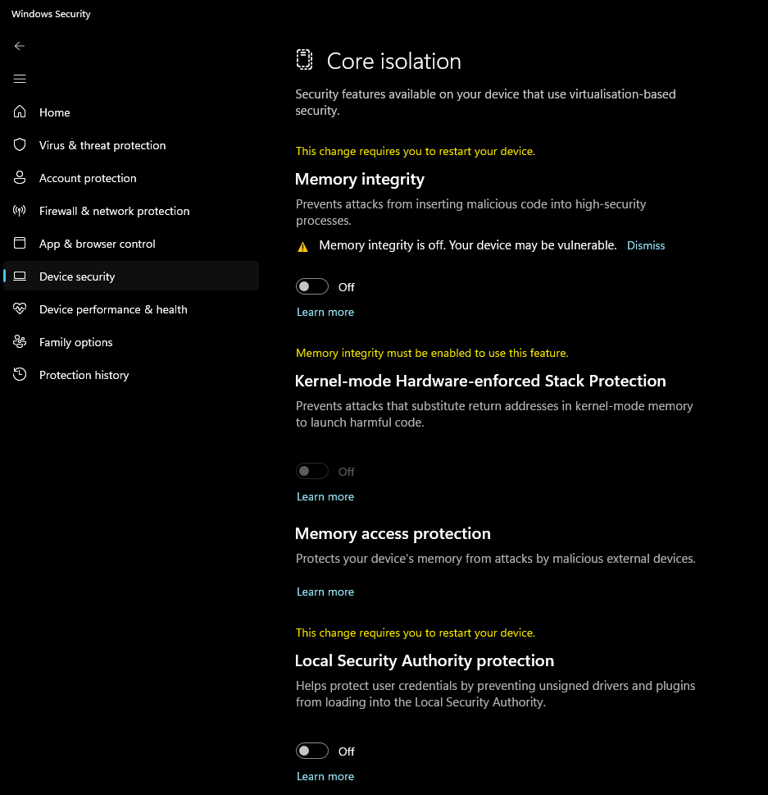768x795 pixels.
Task: Open Learn more under Kernel-mode Stack Protection
Action: pyautogui.click(x=325, y=496)
